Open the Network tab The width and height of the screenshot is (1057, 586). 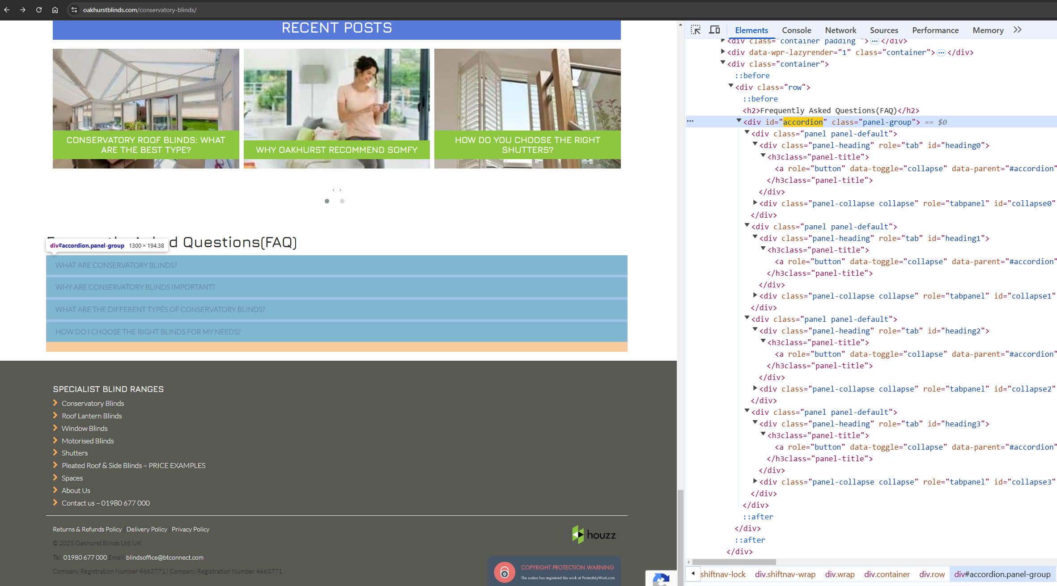coord(841,30)
